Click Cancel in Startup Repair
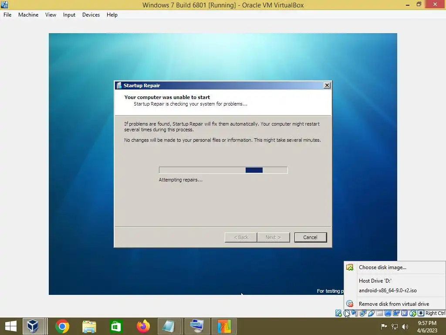 click(x=310, y=237)
